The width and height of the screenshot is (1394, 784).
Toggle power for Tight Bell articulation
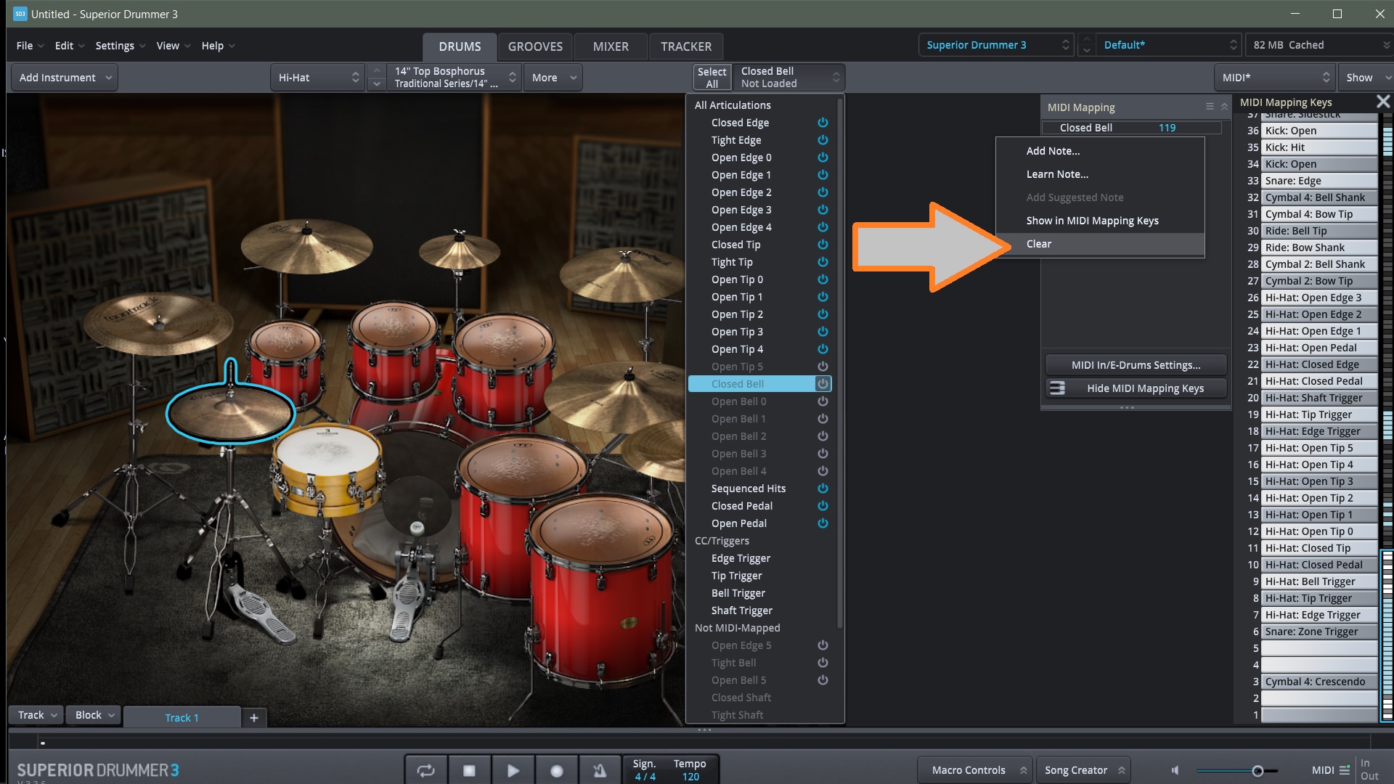pyautogui.click(x=823, y=663)
